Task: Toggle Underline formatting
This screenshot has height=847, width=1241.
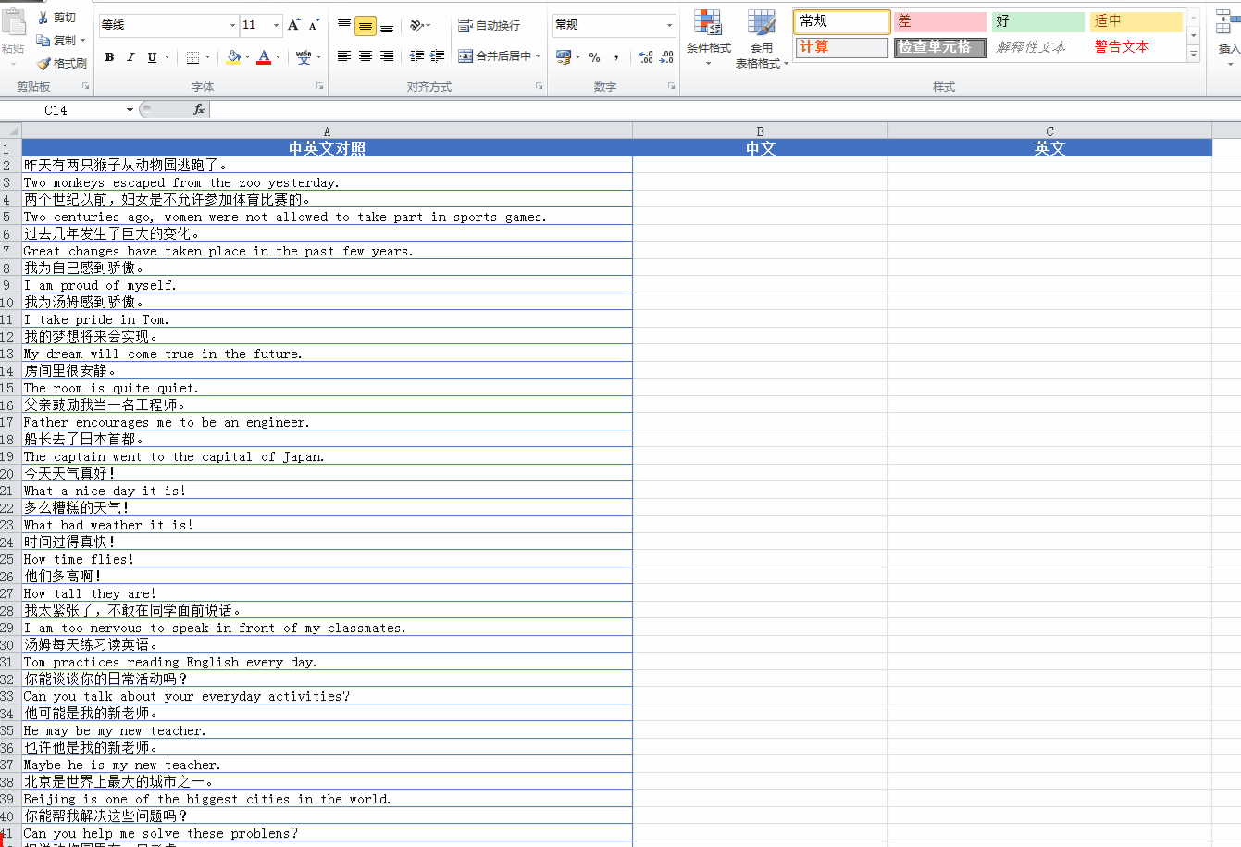Action: coord(152,57)
